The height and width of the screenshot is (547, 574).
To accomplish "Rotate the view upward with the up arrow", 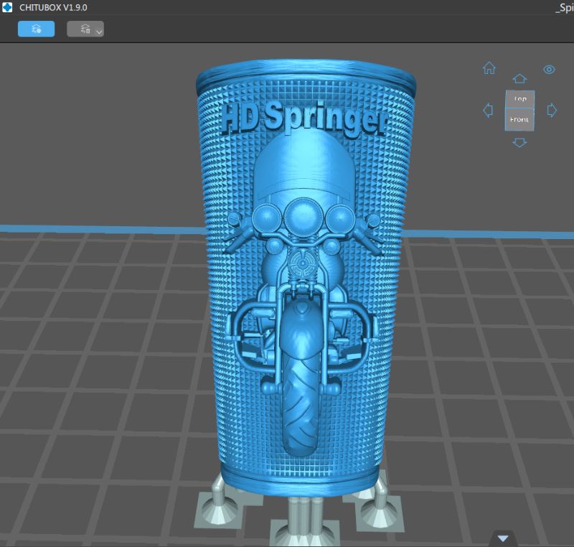I will [x=519, y=78].
